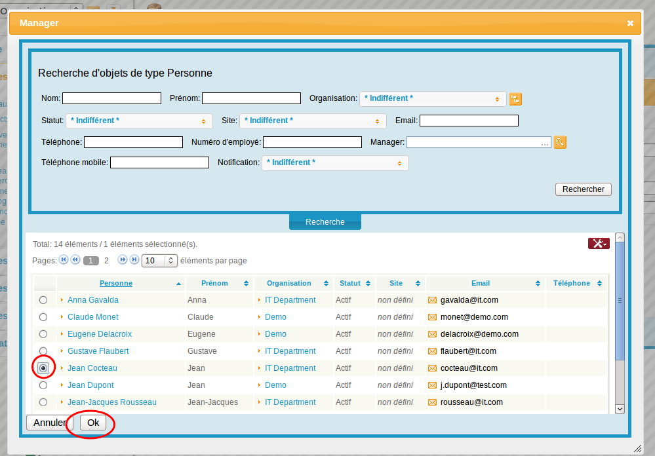
Task: Close the Manager dialog with X
Action: click(630, 23)
